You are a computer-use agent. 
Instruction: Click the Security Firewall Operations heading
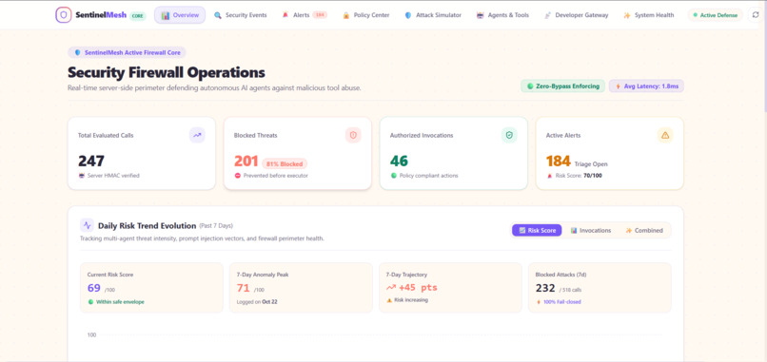(167, 72)
